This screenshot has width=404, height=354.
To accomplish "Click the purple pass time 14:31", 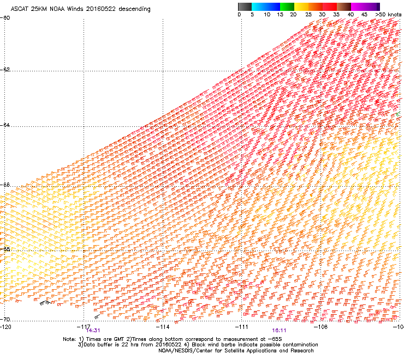I will pyautogui.click(x=93, y=331).
